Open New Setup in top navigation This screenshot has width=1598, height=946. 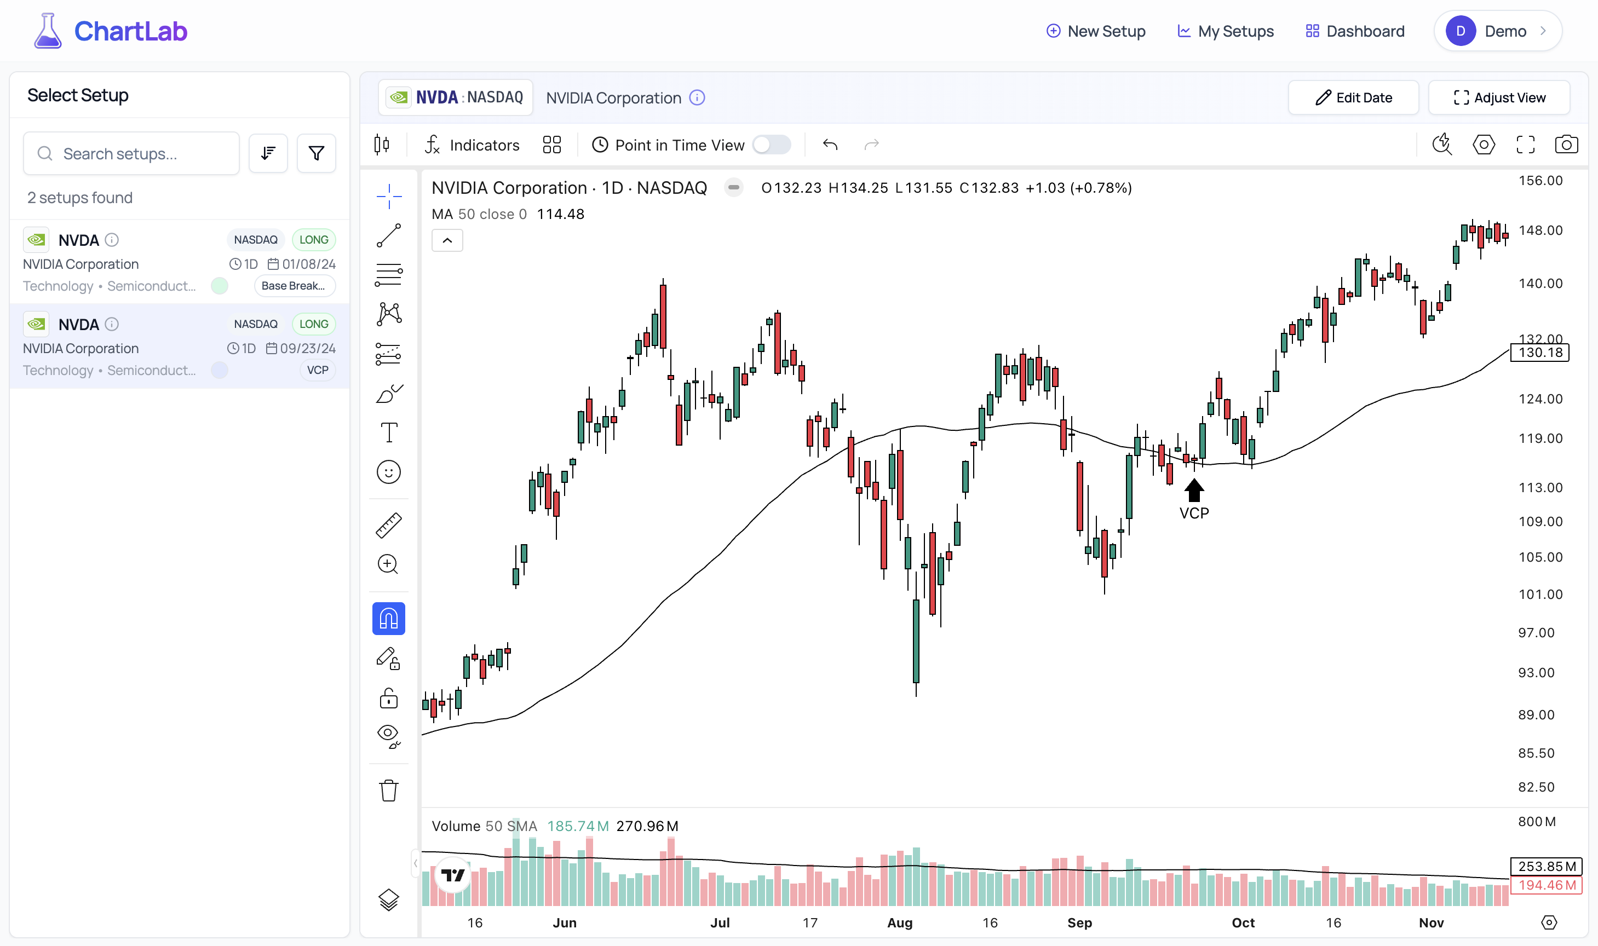pyautogui.click(x=1095, y=31)
